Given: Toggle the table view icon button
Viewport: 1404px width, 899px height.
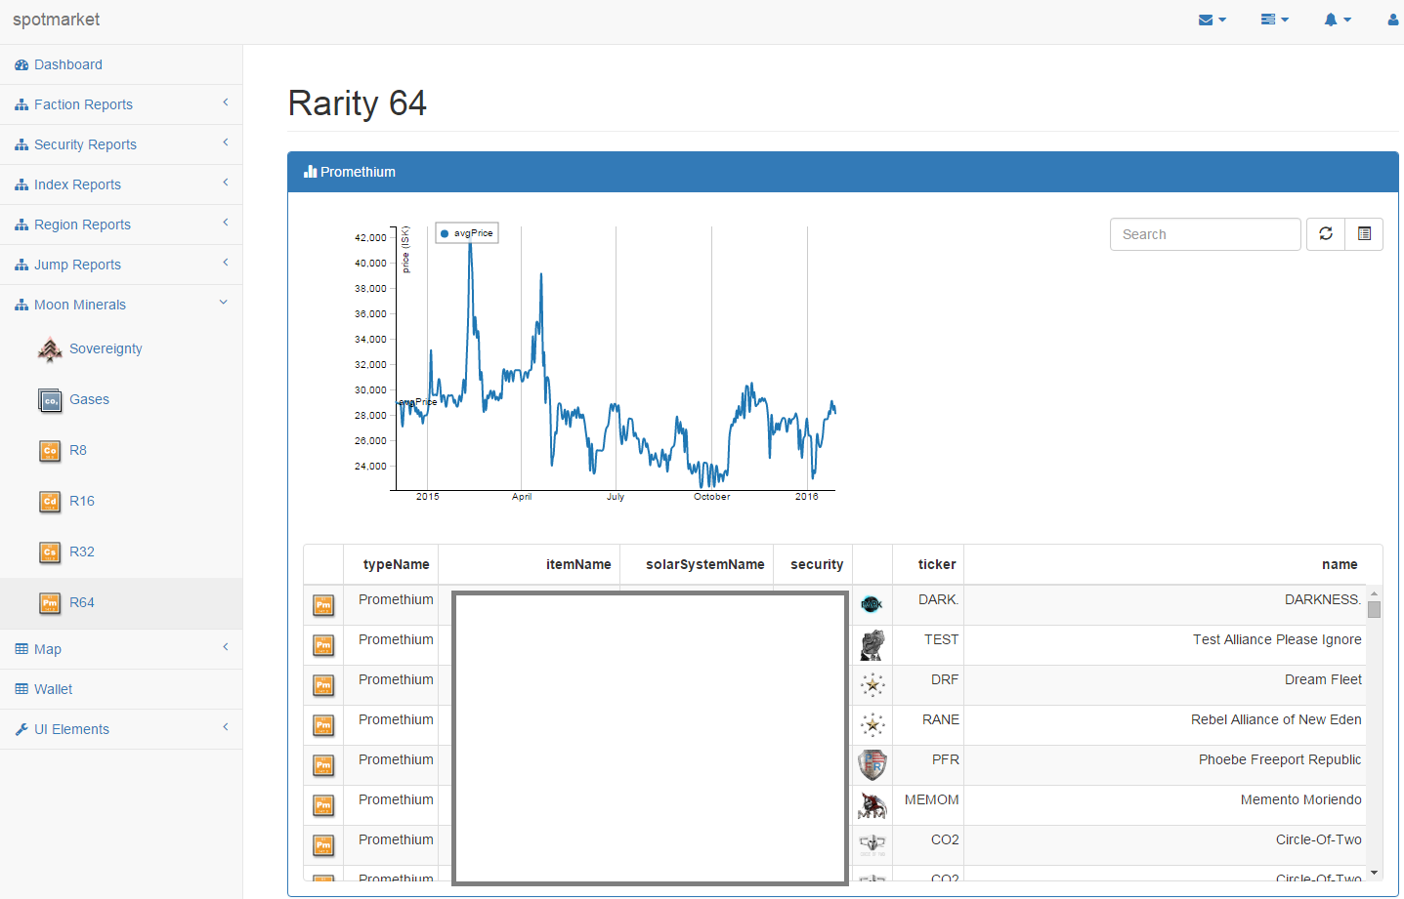Looking at the screenshot, I should point(1364,234).
